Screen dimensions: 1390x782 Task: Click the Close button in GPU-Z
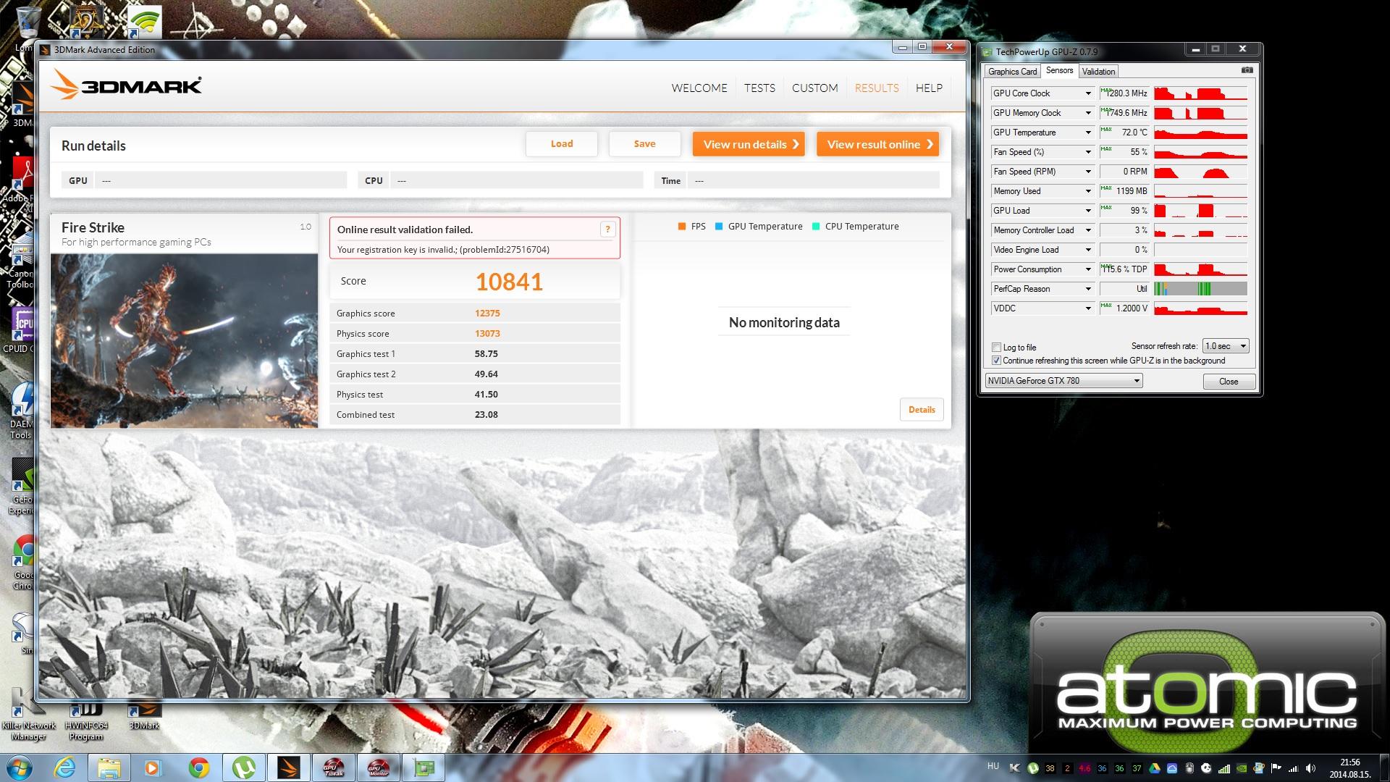[1229, 382]
